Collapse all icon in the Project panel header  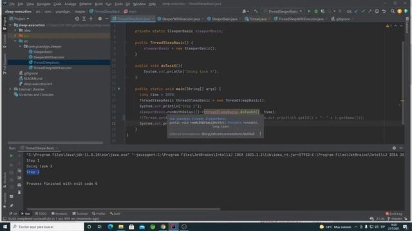click(91, 19)
